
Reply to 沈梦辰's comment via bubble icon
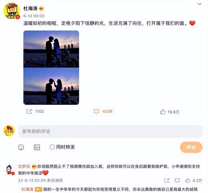click(x=177, y=180)
